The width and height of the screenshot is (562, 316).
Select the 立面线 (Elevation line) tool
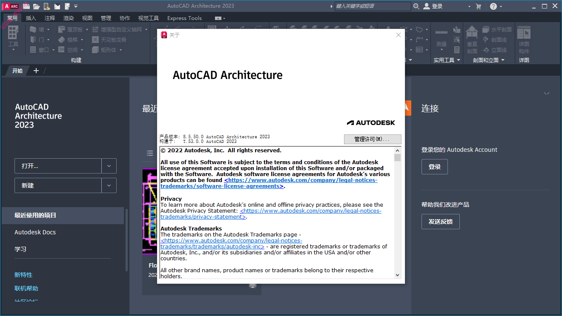pos(495,50)
